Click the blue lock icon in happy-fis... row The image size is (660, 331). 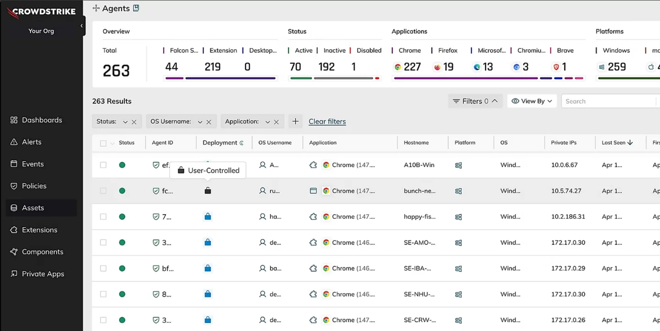tap(208, 217)
